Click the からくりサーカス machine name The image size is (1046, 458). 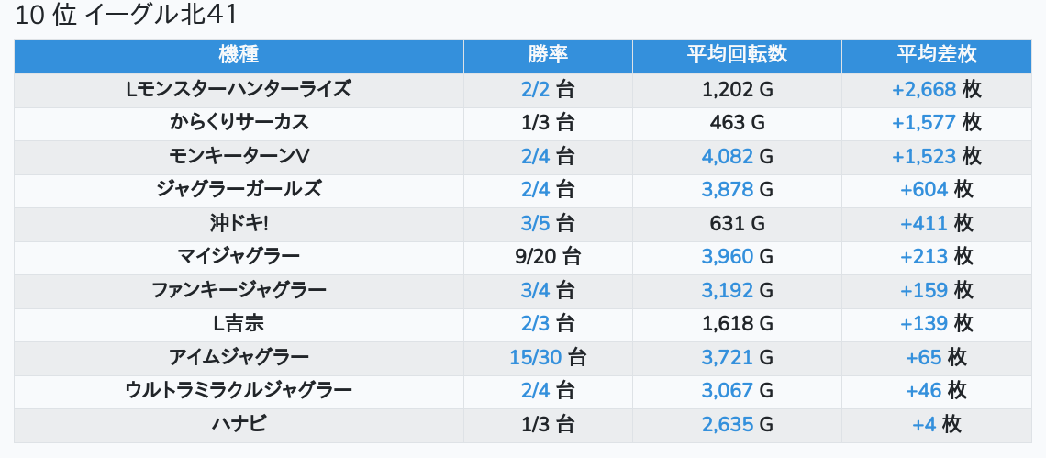pos(239,123)
